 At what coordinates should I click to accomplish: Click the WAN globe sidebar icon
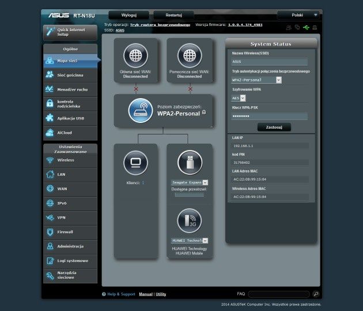(x=50, y=189)
